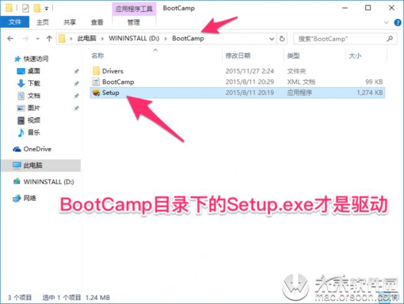Click the address bar folder icon
This screenshot has width=404, height=304.
(x=62, y=38)
